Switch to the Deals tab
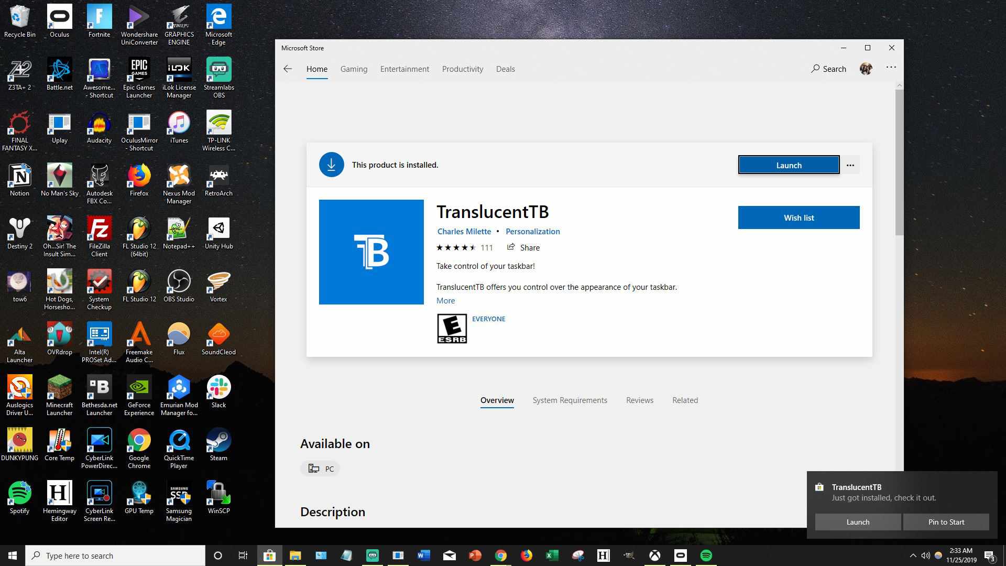Screen dimensions: 1006x566 (x=505, y=69)
